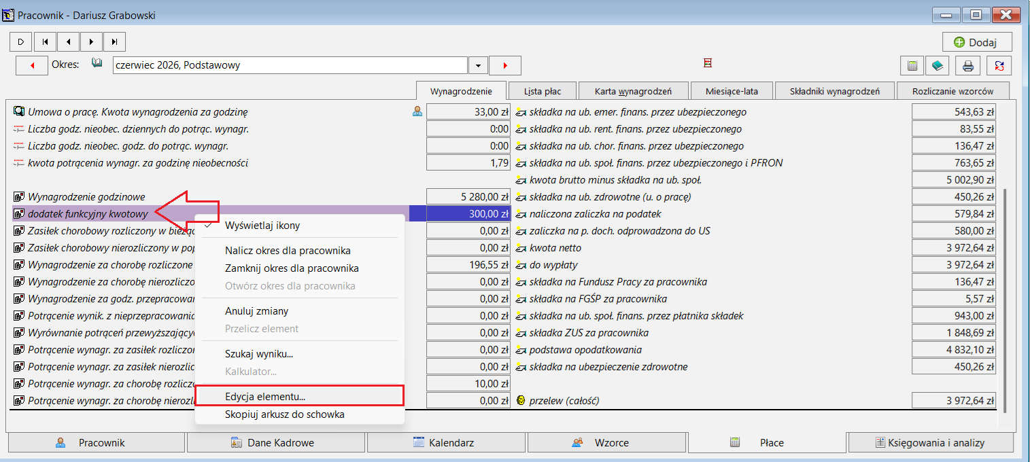The image size is (1030, 462).
Task: Click the red-blue refresh arrows icon
Action: (x=999, y=66)
